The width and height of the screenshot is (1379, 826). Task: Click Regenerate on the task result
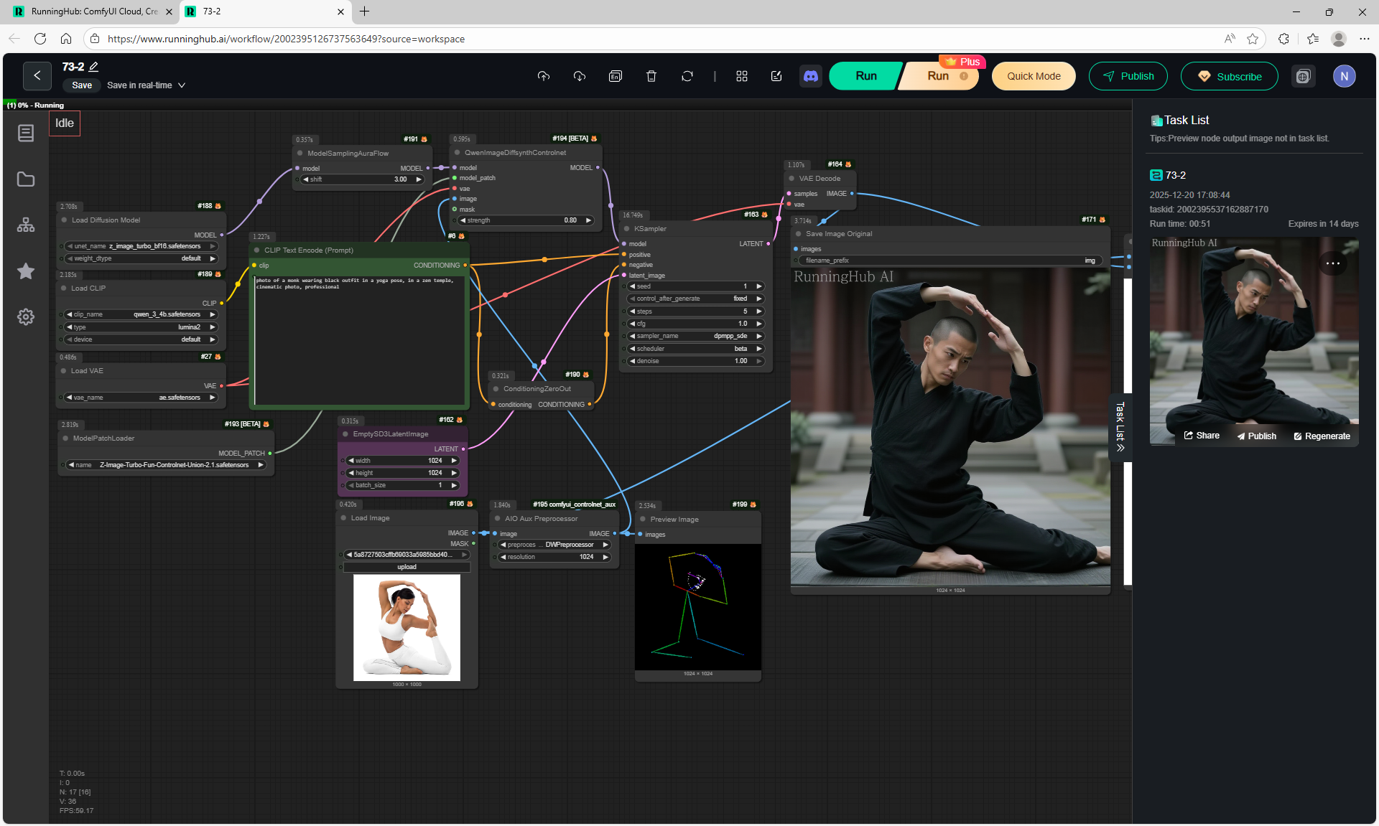click(1322, 436)
